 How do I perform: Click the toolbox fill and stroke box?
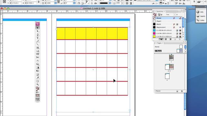click(38, 88)
